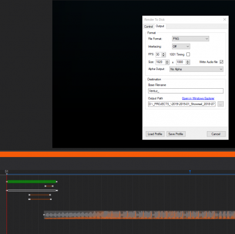The height and width of the screenshot is (234, 235).
Task: Open in Windows Explorer link
Action: [198, 98]
